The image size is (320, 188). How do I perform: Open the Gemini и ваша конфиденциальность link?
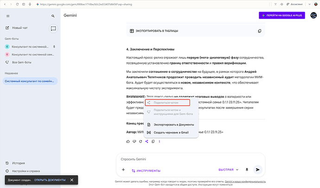click(x=245, y=181)
